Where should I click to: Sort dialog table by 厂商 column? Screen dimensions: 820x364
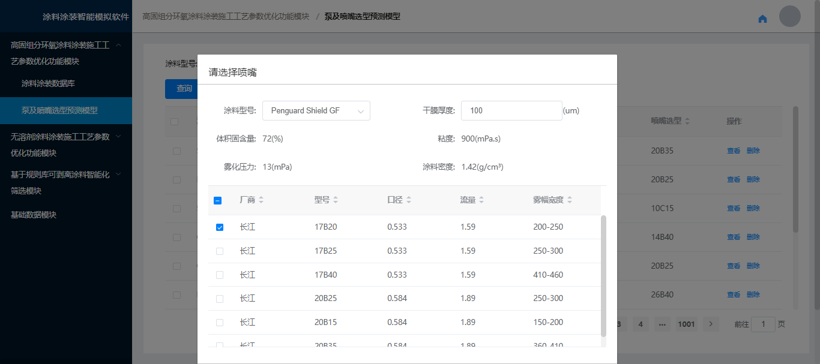coord(261,200)
